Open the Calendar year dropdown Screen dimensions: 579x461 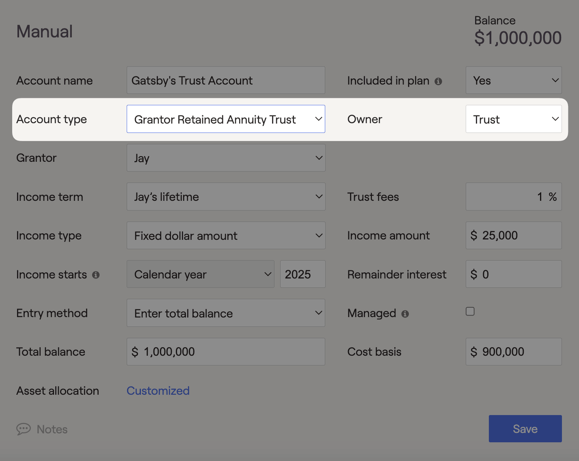[x=201, y=274]
